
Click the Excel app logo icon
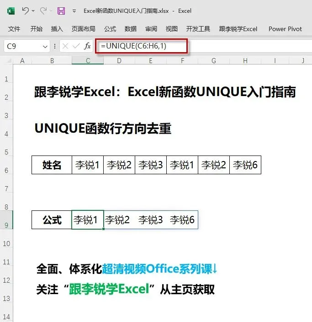[11, 11]
